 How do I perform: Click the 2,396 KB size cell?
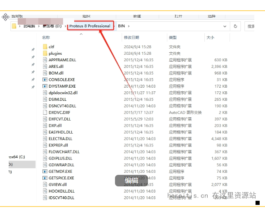(x=219, y=67)
